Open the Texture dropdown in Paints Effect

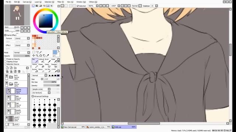[x=22, y=38]
